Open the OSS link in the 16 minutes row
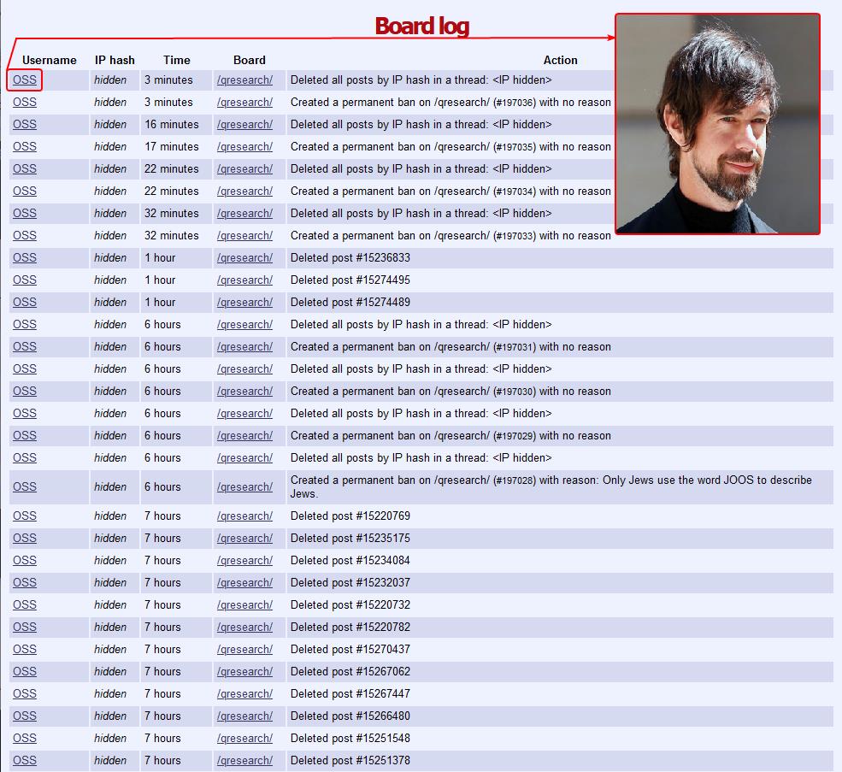Viewport: 842px width, 772px height. click(25, 124)
